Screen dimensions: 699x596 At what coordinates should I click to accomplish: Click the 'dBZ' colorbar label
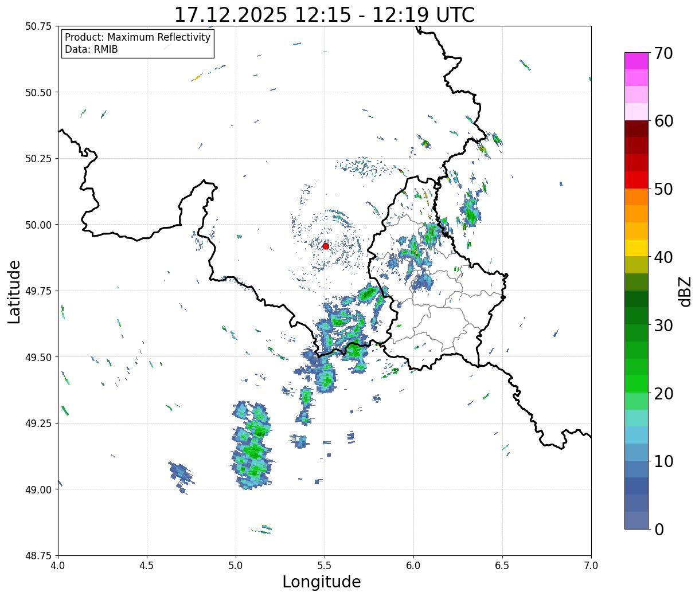tap(685, 291)
